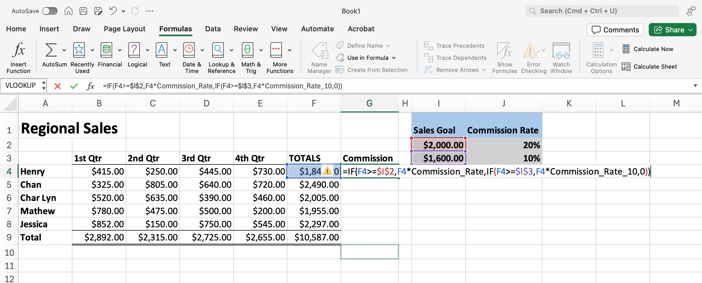The width and height of the screenshot is (702, 283).
Task: Open Financial functions icon
Action: tap(107, 50)
